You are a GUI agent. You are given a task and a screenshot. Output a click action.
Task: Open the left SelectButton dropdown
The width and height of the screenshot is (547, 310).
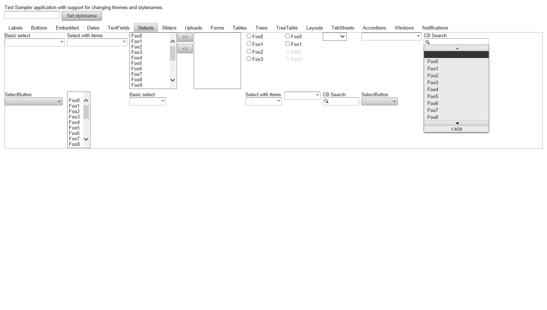click(x=34, y=101)
